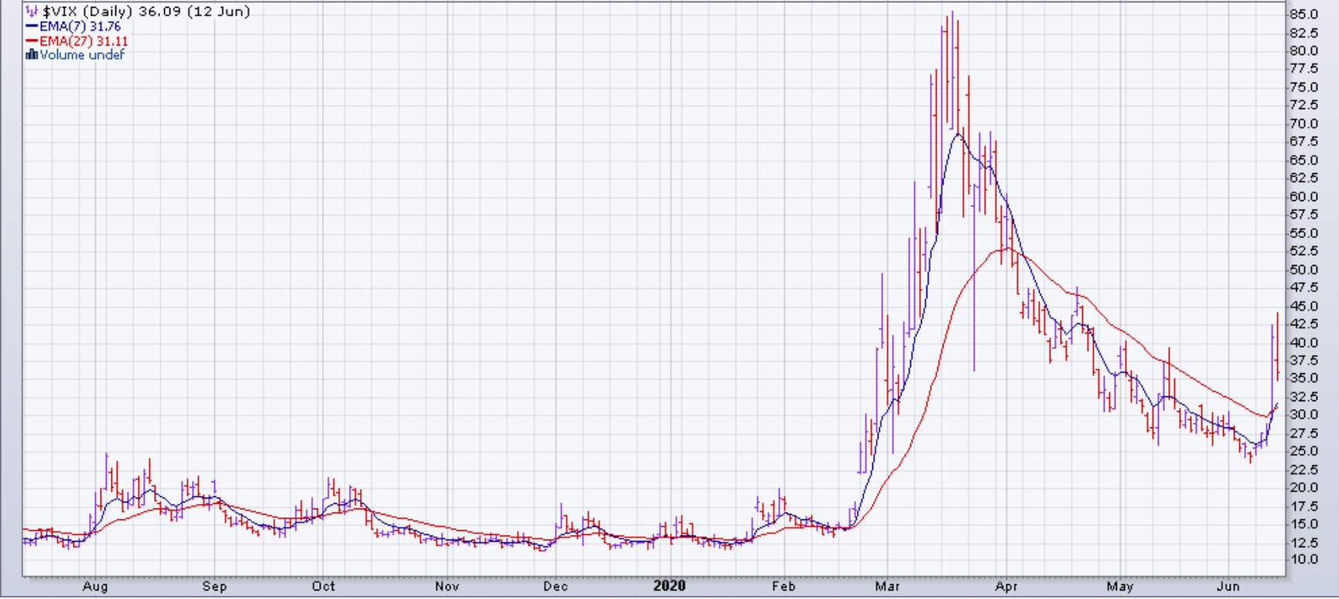Image resolution: width=1339 pixels, height=599 pixels.
Task: Click the blue EMA(7) line peak in March
Action: 958,134
